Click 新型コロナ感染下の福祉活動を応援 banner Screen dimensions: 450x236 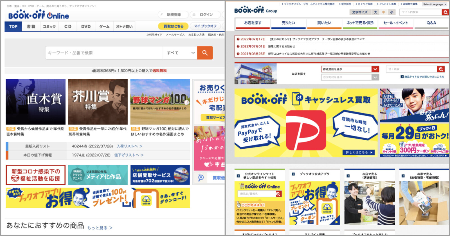(x=35, y=175)
